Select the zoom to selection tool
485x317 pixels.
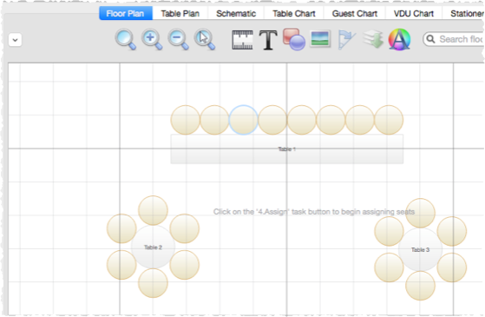(205, 40)
